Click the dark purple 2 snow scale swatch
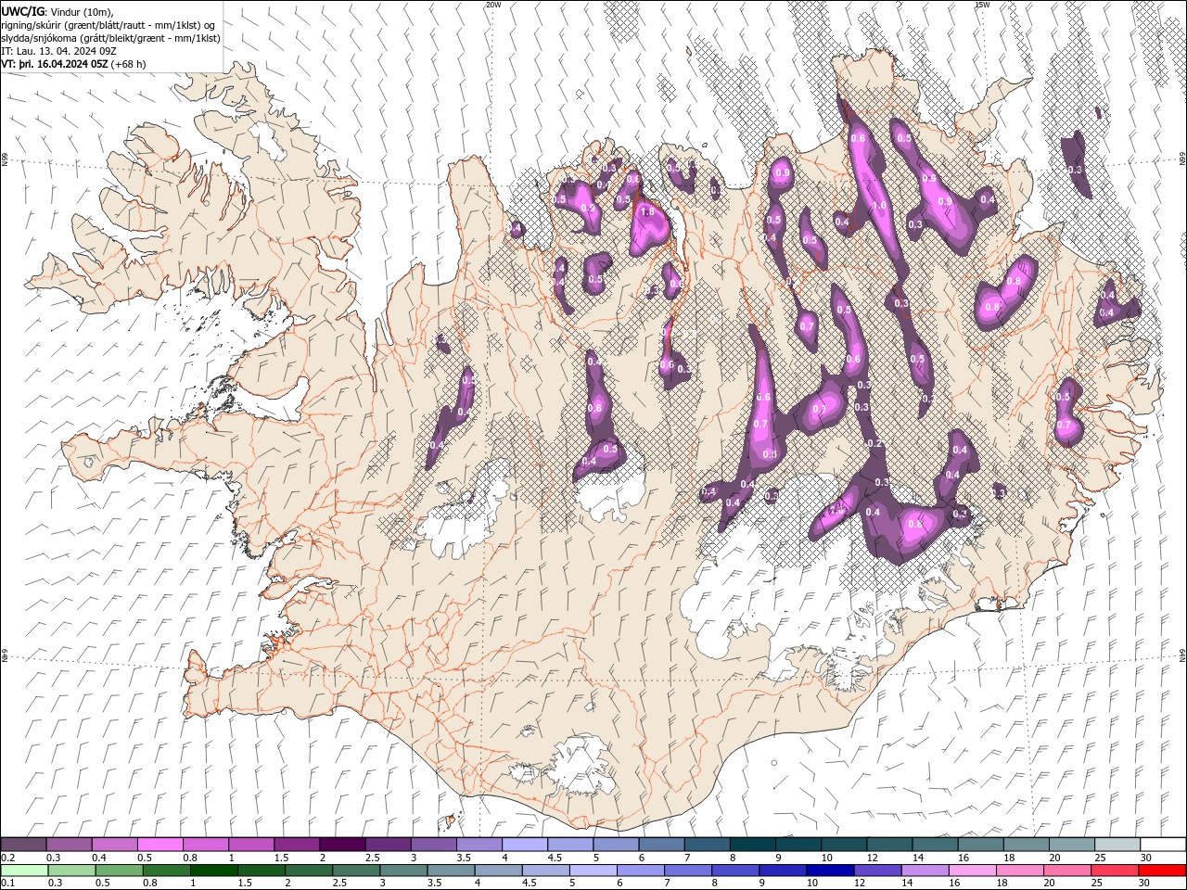1187x890 pixels. tap(341, 845)
